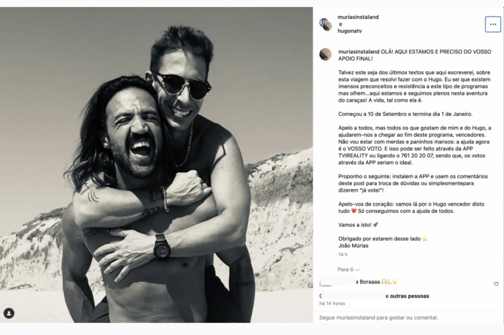The width and height of the screenshot is (504, 335).
Task: Expand the Para ti comments sorting dropdown
Action: [348, 270]
